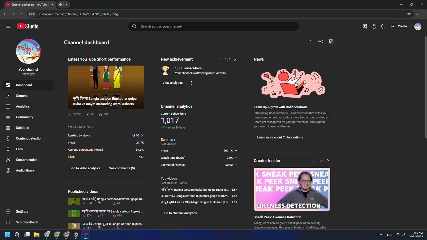427x240 pixels.
Task: Open the notifications bell
Action: pos(383,26)
